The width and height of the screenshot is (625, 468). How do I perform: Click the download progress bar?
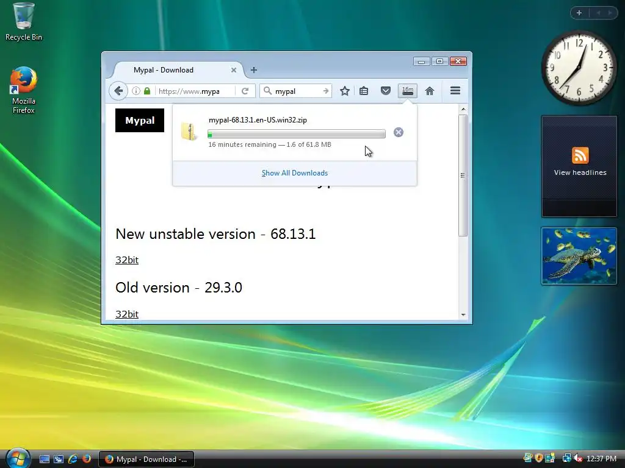coord(297,133)
